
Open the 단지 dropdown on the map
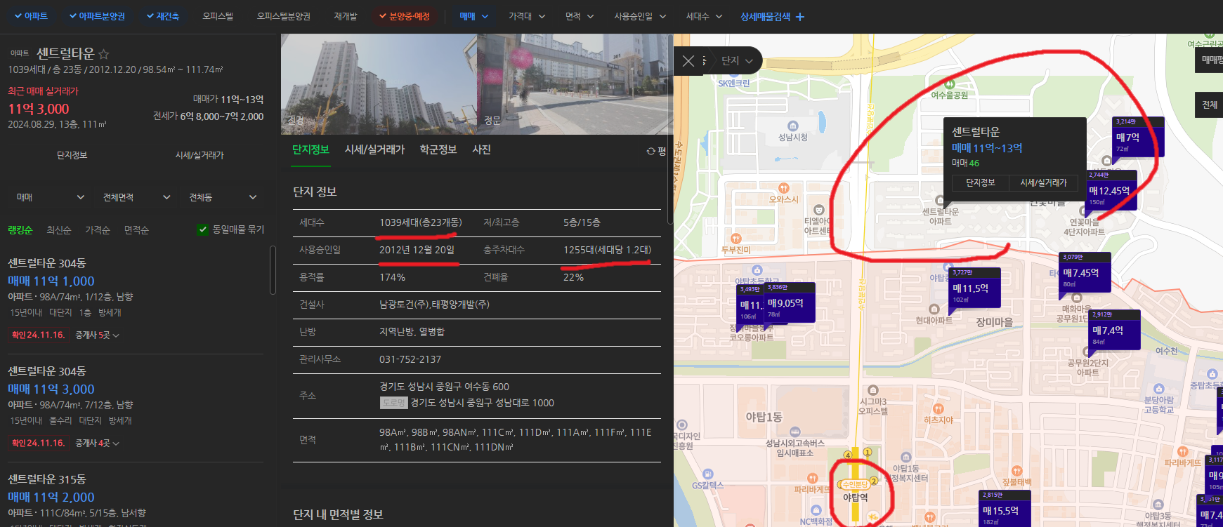tap(737, 61)
